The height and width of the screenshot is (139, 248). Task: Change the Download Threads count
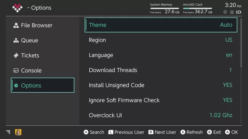click(x=161, y=70)
